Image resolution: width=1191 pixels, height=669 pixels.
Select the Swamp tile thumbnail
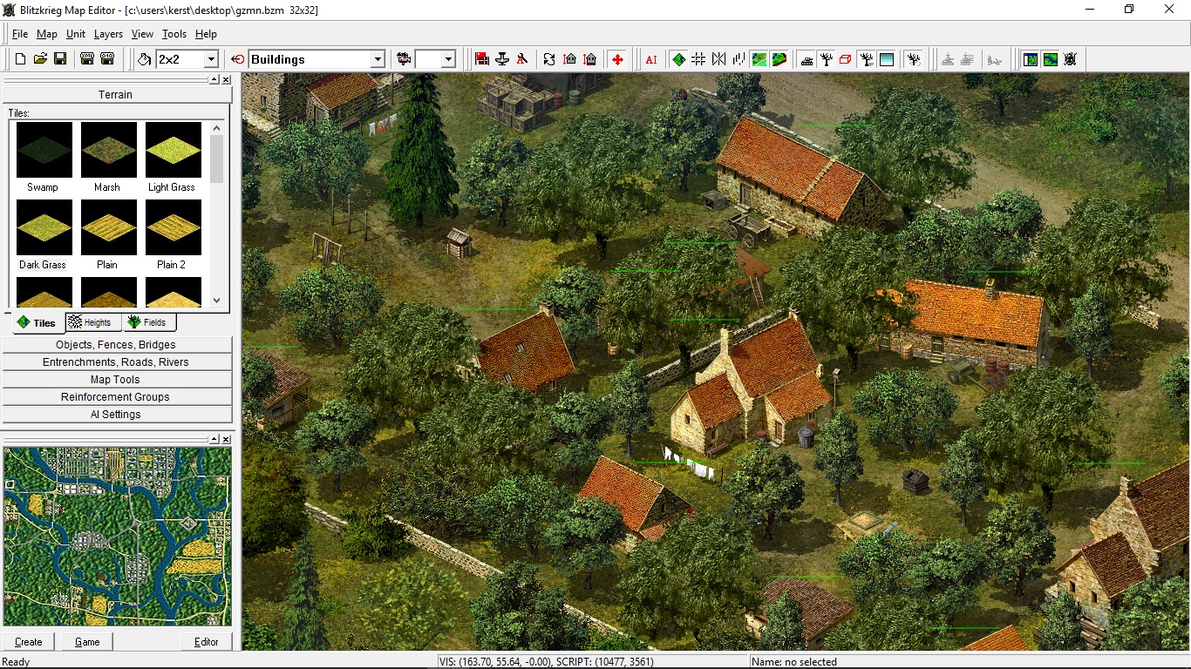click(44, 150)
